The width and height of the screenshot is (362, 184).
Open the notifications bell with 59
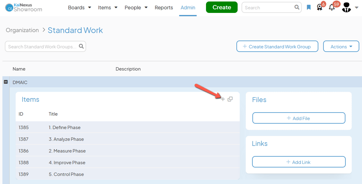pyautogui.click(x=332, y=8)
